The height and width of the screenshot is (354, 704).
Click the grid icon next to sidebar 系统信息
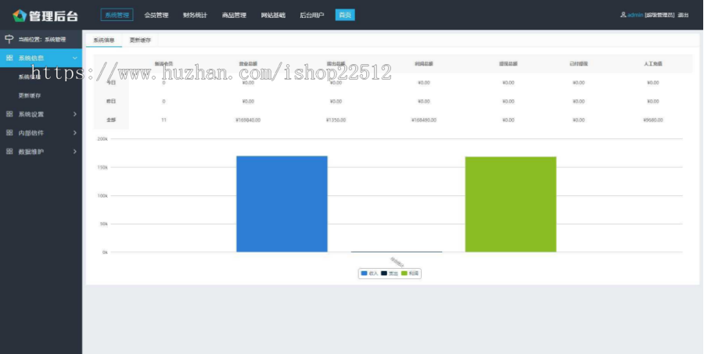point(9,58)
